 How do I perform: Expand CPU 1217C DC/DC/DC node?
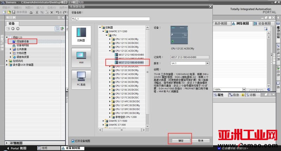coord(110,97)
